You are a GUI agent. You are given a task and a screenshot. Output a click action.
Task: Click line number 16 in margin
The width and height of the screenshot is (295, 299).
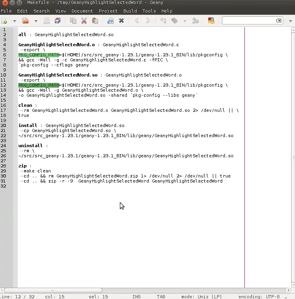pyautogui.click(x=3, y=105)
